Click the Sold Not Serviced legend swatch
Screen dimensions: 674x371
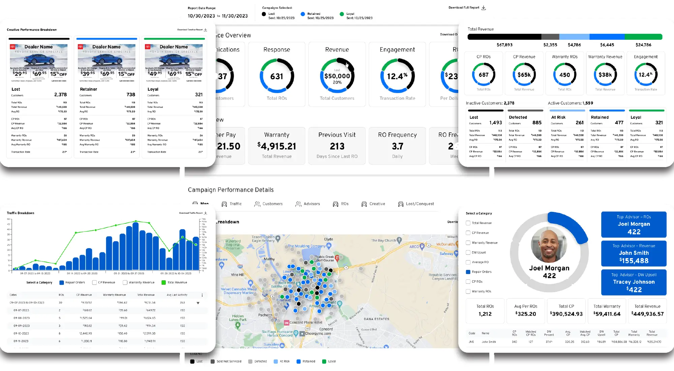click(x=213, y=362)
